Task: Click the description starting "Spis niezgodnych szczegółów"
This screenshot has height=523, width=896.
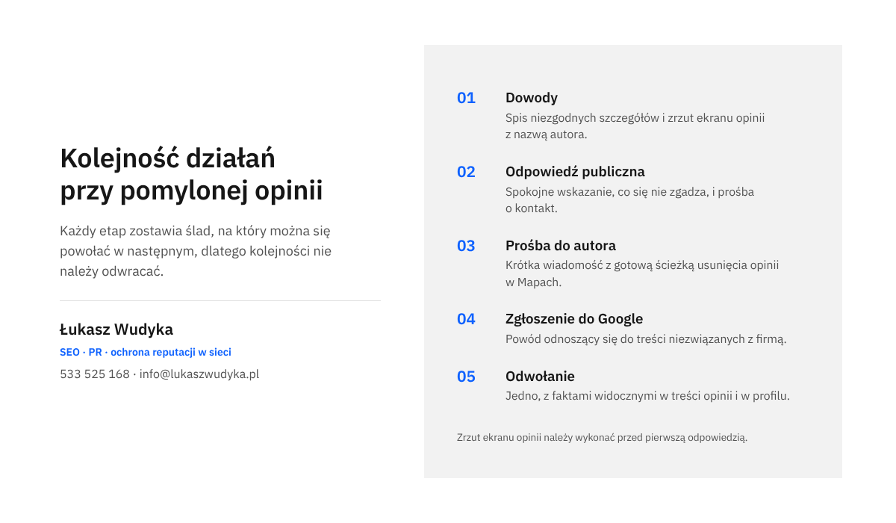Action: click(635, 126)
